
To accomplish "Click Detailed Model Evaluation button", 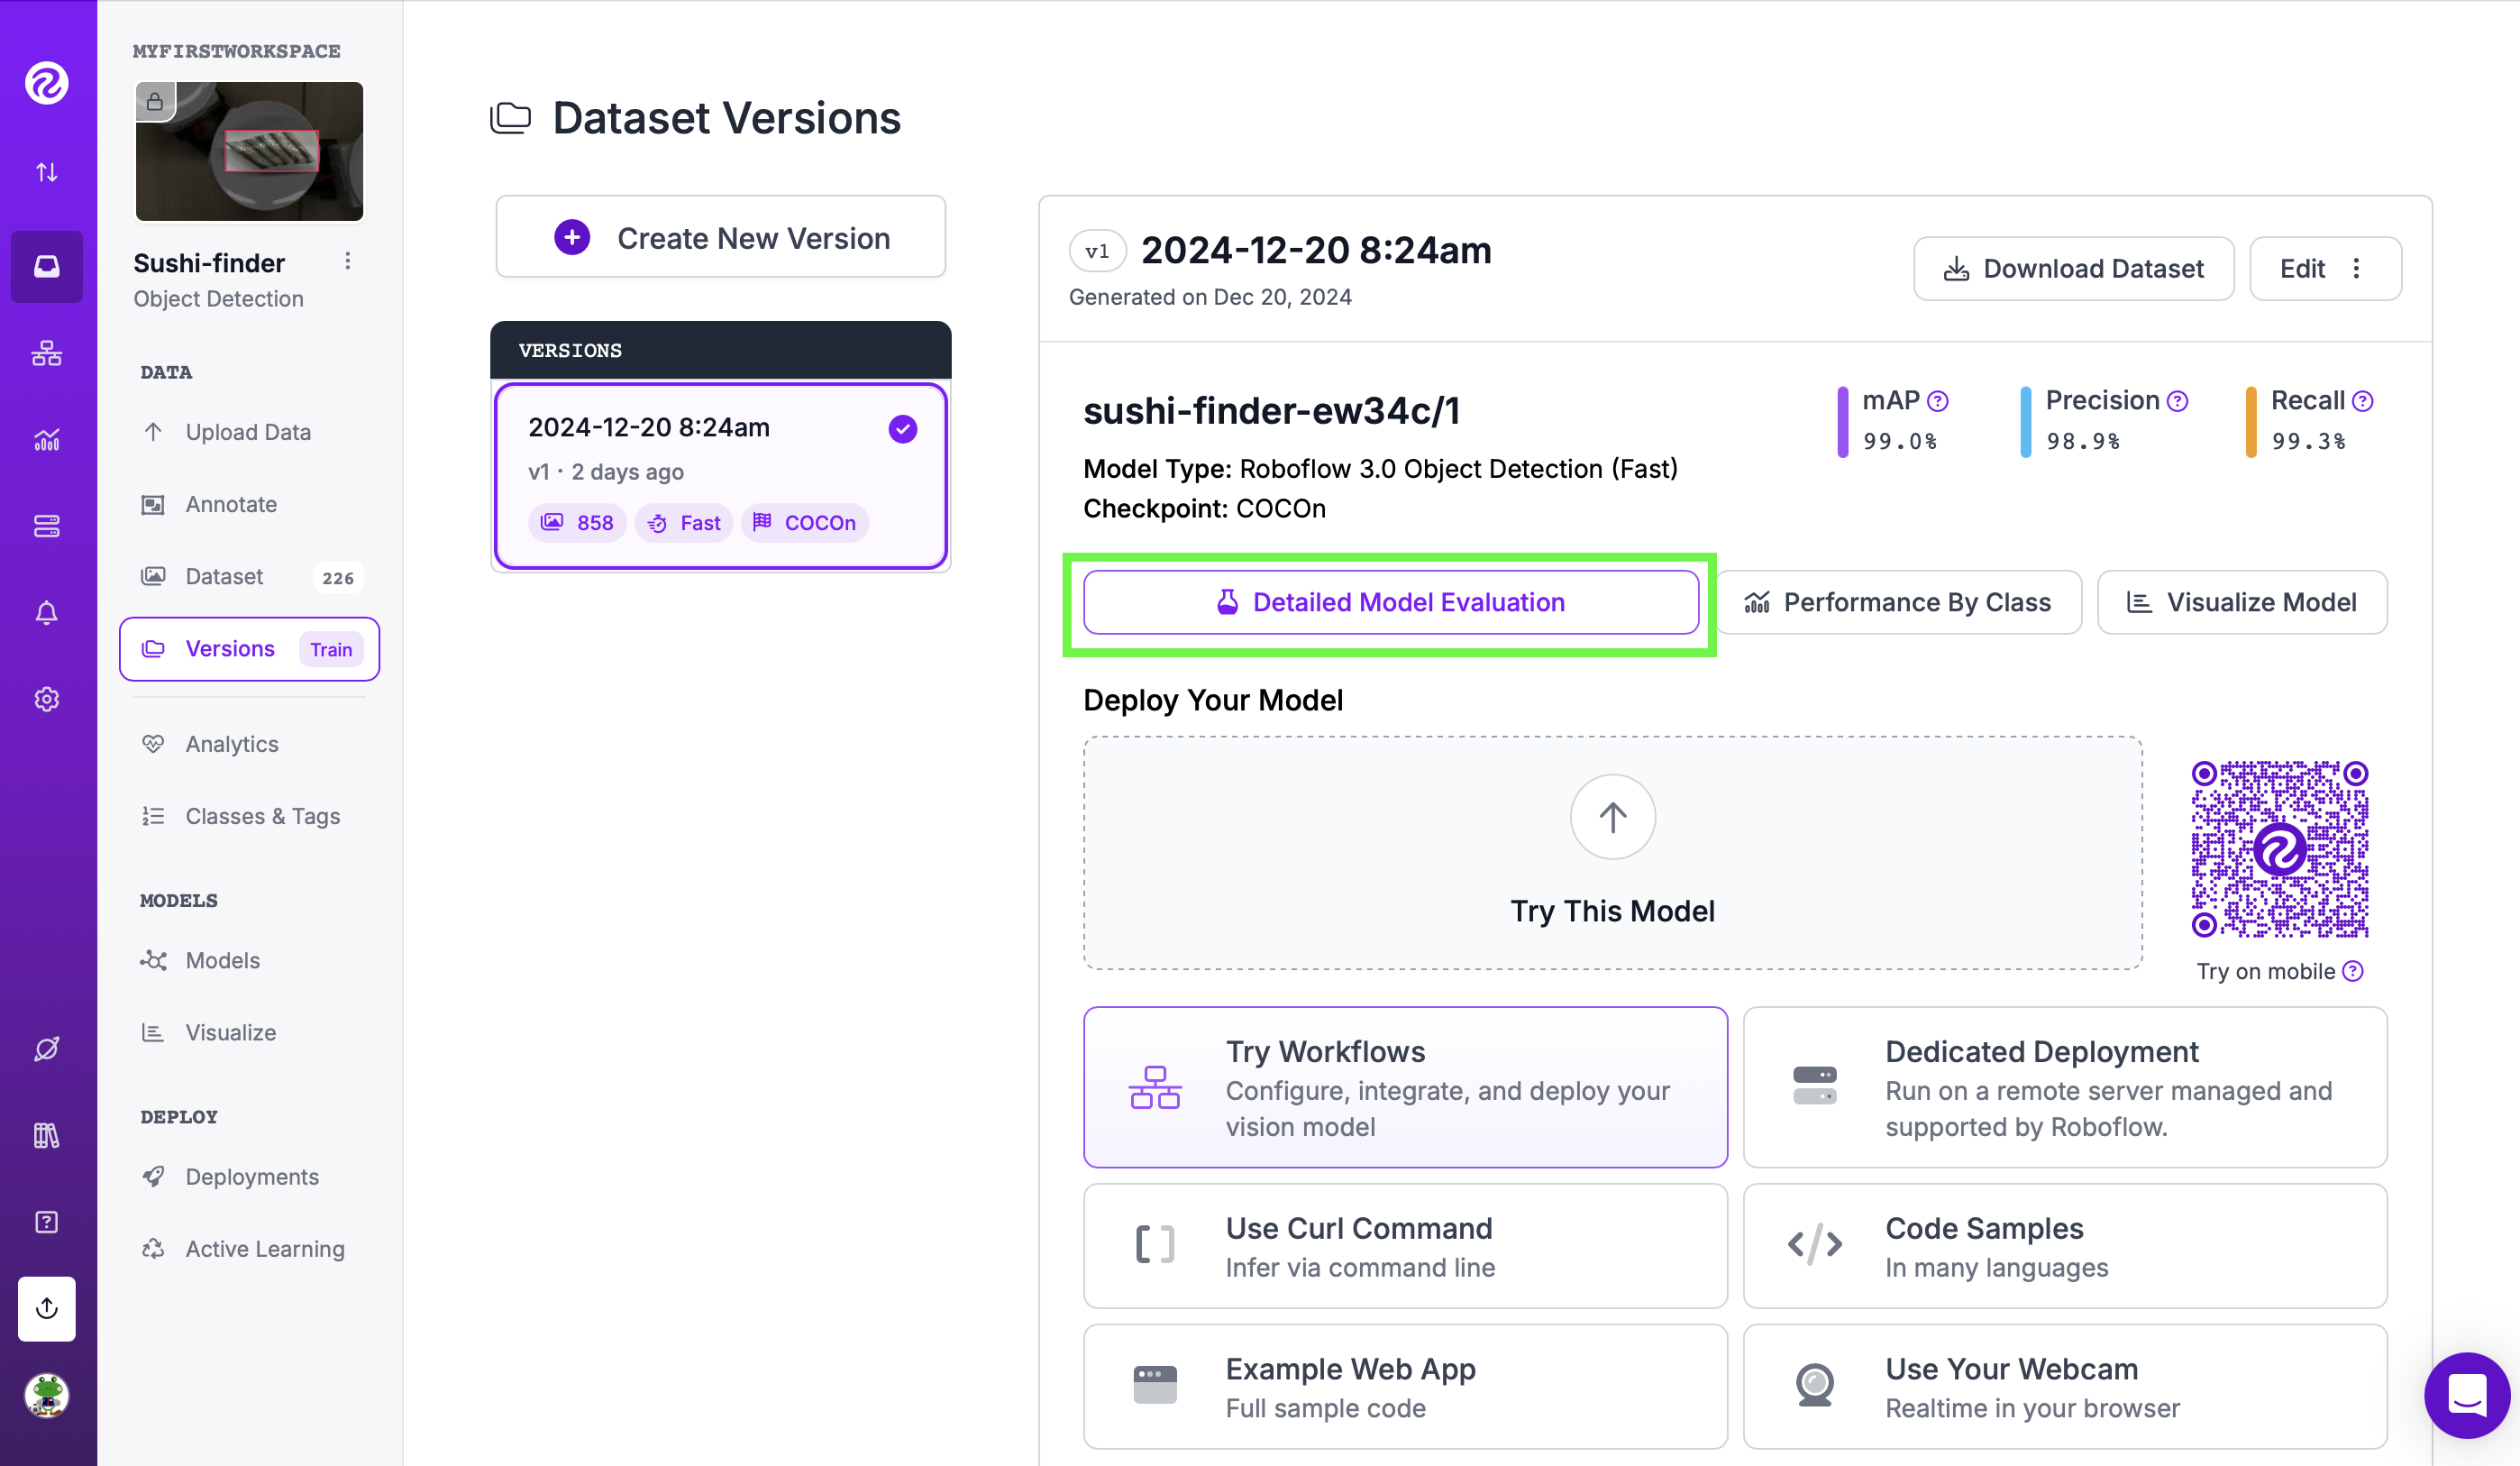I will (1390, 602).
